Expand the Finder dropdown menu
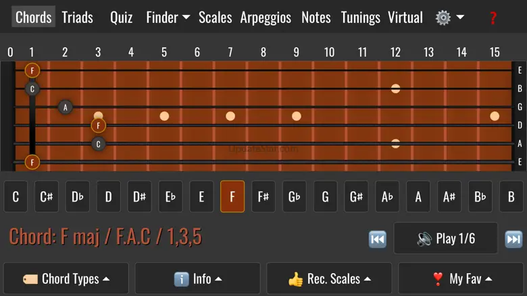This screenshot has width=527, height=296. click(x=168, y=18)
